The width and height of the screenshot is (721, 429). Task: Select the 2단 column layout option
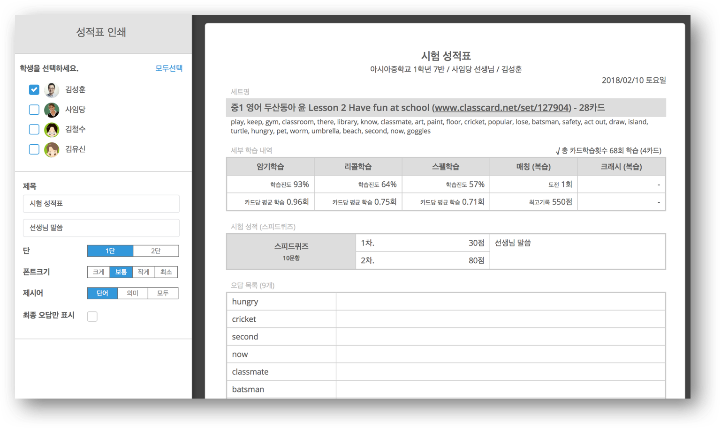click(156, 251)
